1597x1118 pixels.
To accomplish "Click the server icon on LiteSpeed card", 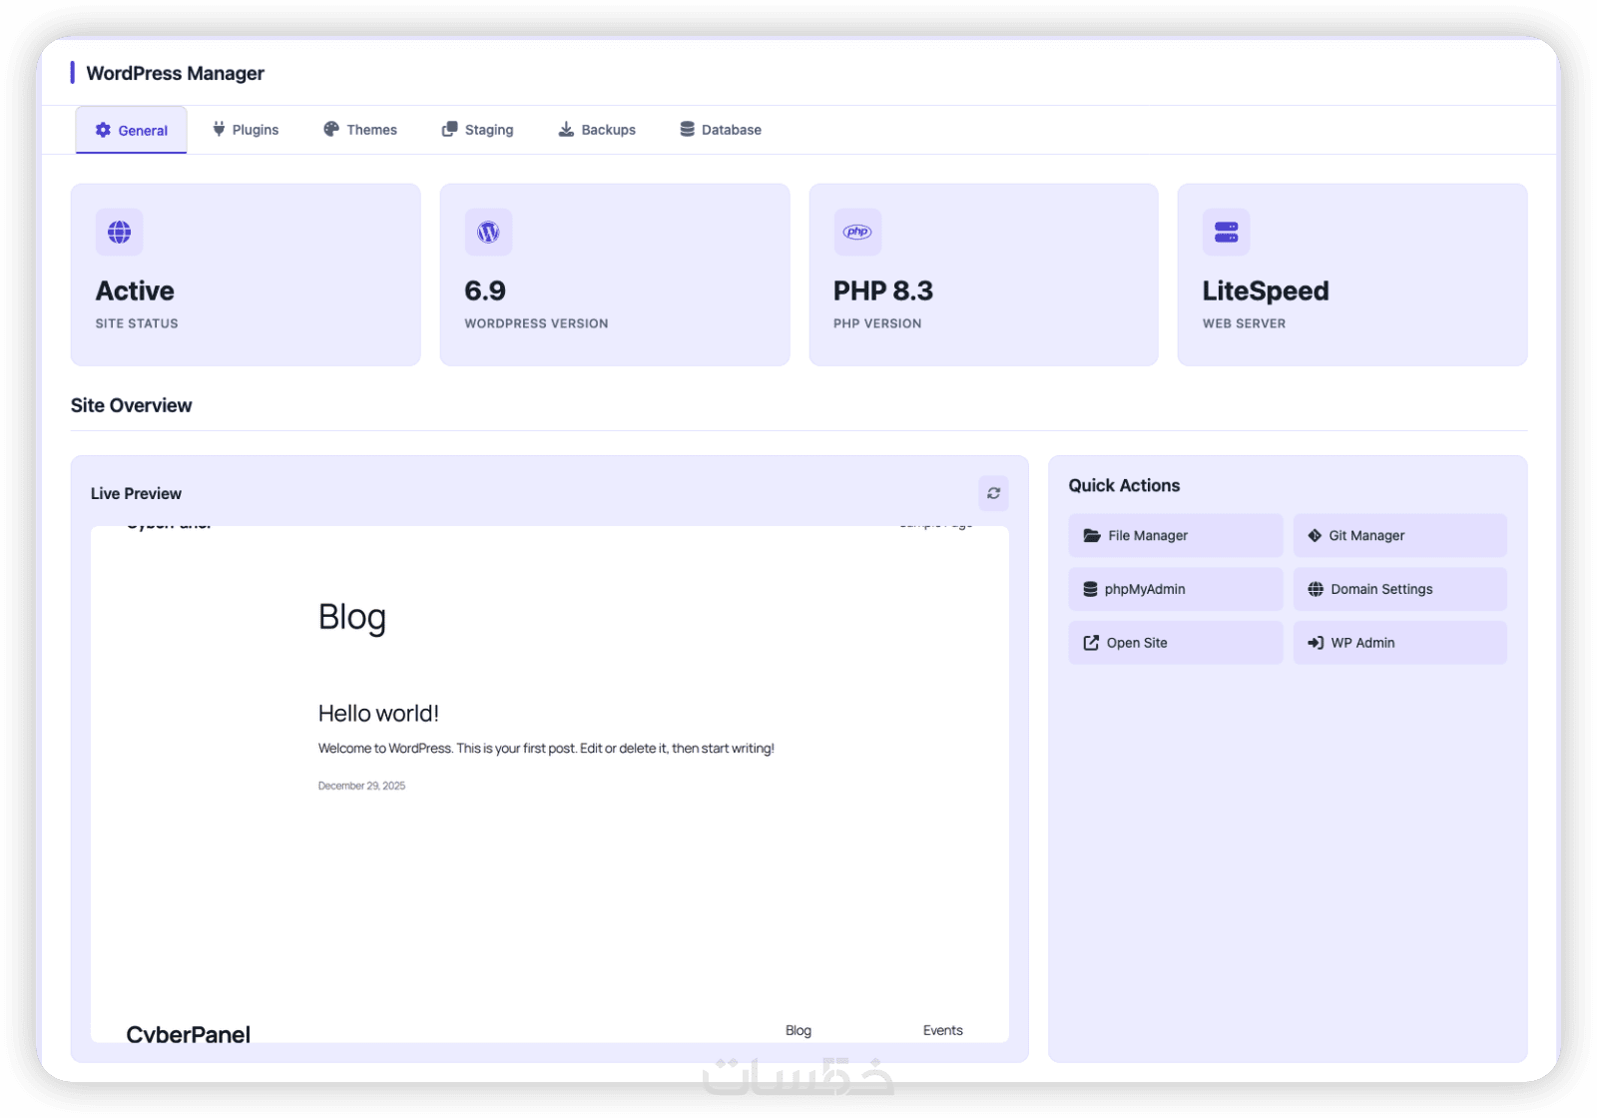I will coord(1226,233).
